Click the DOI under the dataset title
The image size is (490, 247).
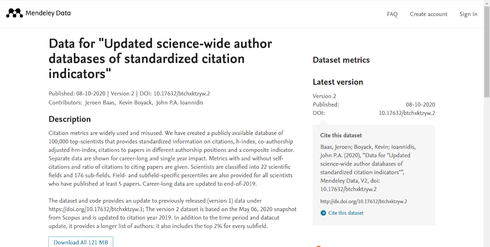(x=182, y=93)
